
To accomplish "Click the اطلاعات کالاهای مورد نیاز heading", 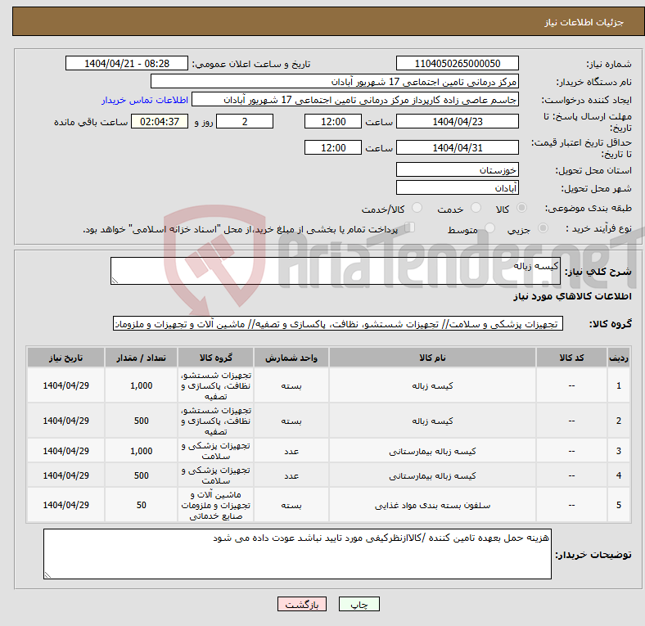I will tap(572, 296).
